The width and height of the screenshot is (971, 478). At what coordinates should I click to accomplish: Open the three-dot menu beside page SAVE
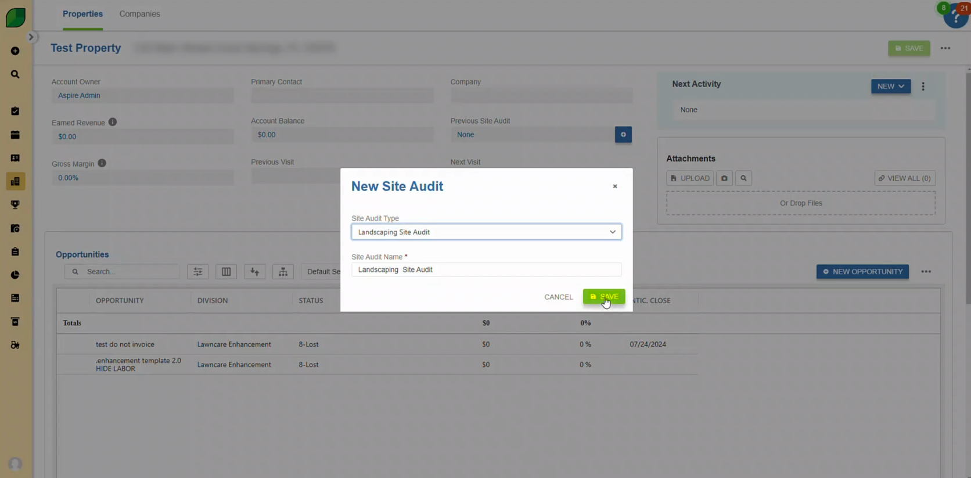tap(945, 48)
